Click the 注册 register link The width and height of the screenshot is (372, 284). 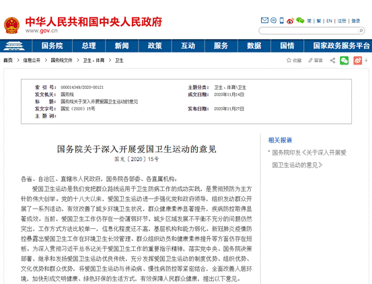coord(342,21)
